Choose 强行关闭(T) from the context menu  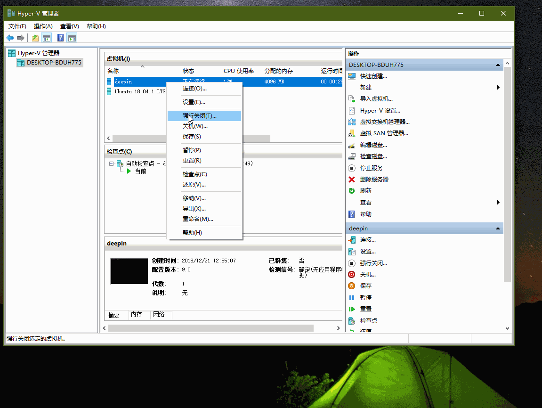point(204,116)
